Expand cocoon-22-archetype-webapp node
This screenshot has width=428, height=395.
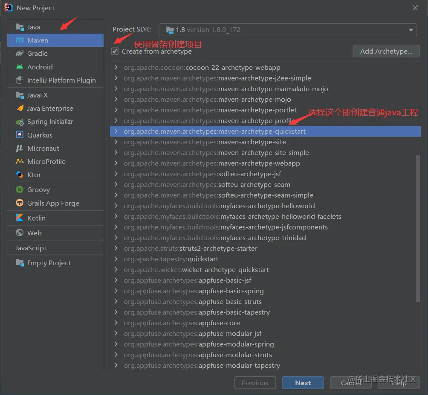[116, 67]
